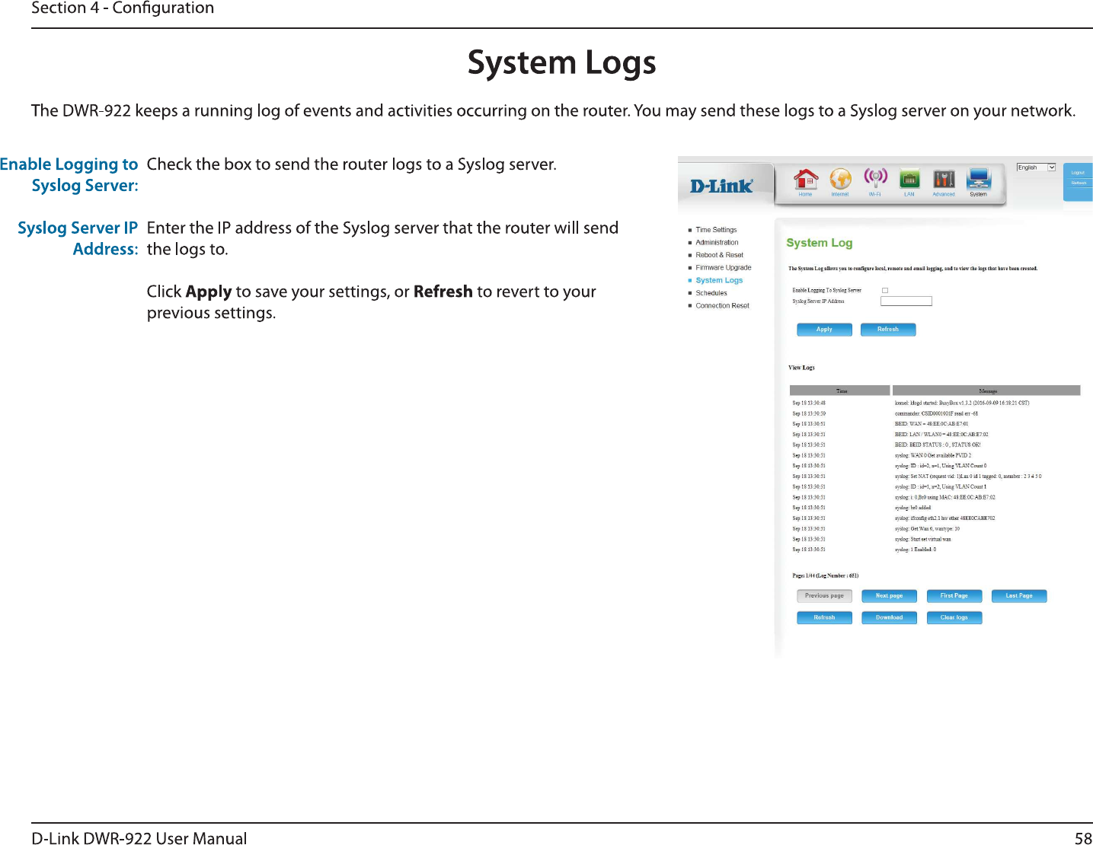Open Schedules sidebar item
This screenshot has height=845, width=1093.
click(711, 293)
